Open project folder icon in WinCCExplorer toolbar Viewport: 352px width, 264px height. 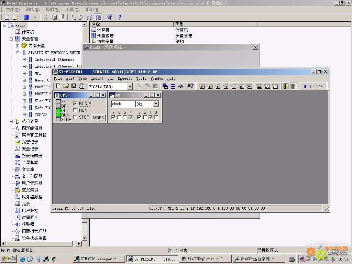[x=15, y=17]
